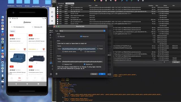Click the Charles repeat request icon
The width and height of the screenshot is (181, 102).
coord(127,1)
